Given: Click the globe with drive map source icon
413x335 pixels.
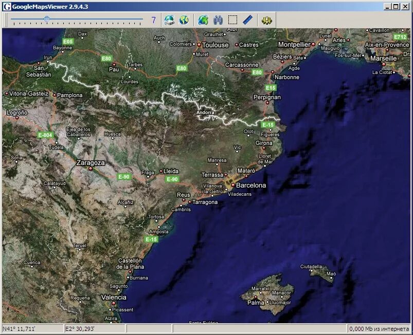Looking at the screenshot, I should pos(169,20).
